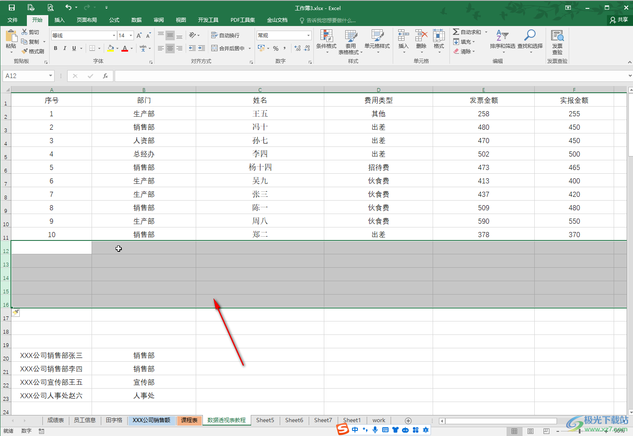Open the Fill dropdown (填充)

[464, 42]
